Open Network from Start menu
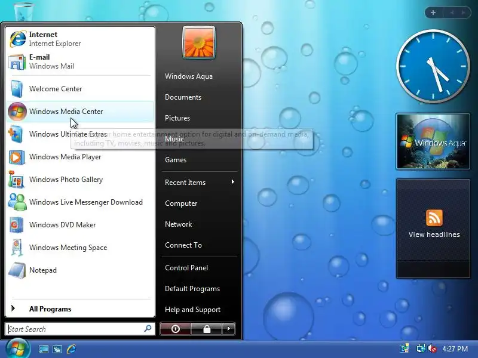The height and width of the screenshot is (358, 478). [178, 224]
